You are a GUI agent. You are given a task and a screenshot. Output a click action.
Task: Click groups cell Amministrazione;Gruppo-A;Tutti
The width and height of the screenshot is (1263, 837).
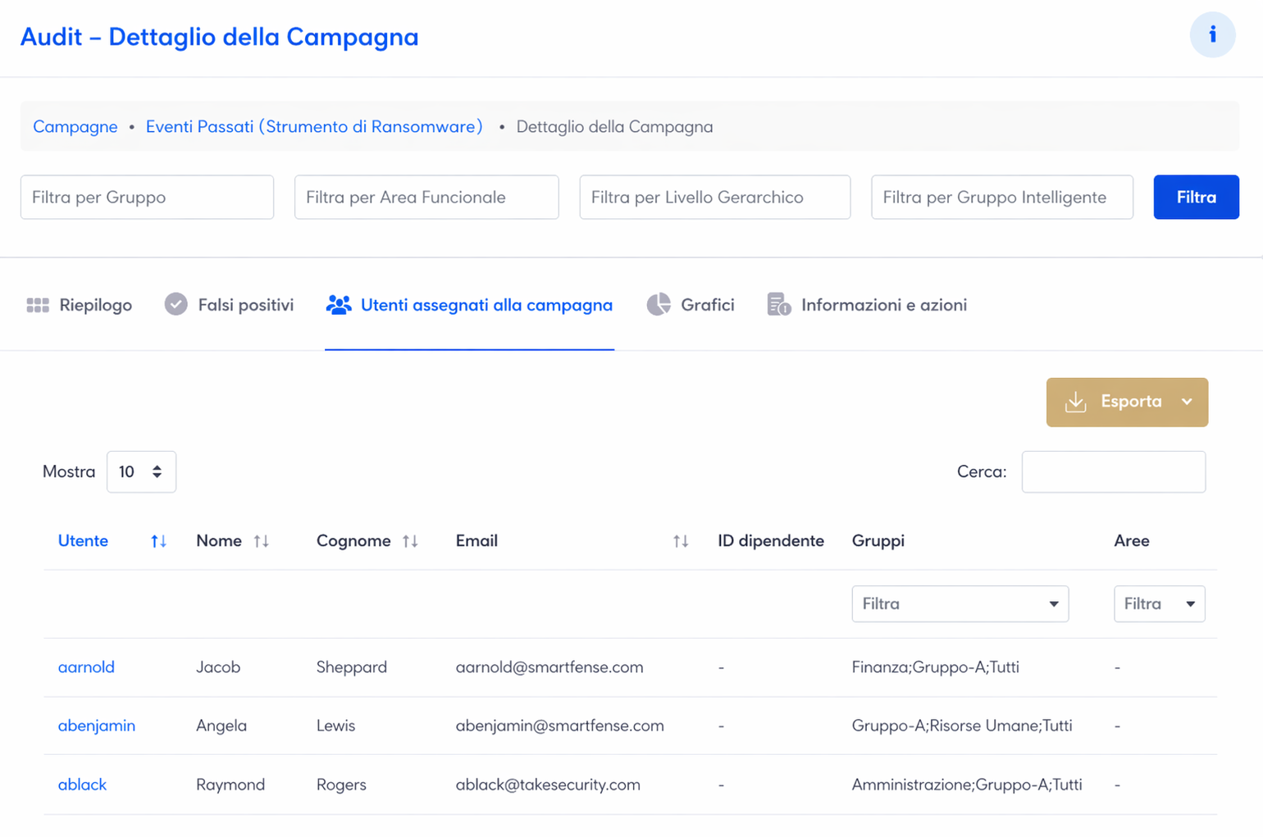point(967,785)
